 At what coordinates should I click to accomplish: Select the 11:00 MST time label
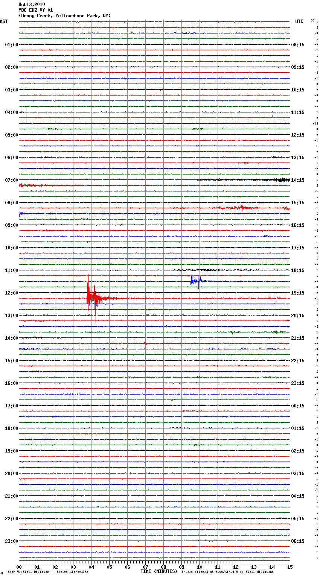12,270
